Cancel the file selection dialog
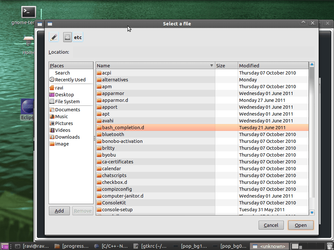The height and width of the screenshot is (250, 334). pyautogui.click(x=271, y=225)
